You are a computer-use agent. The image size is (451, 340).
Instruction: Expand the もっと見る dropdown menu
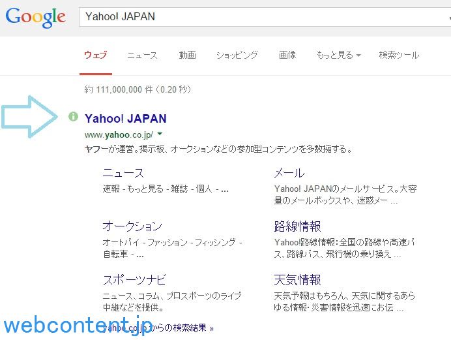pos(338,55)
